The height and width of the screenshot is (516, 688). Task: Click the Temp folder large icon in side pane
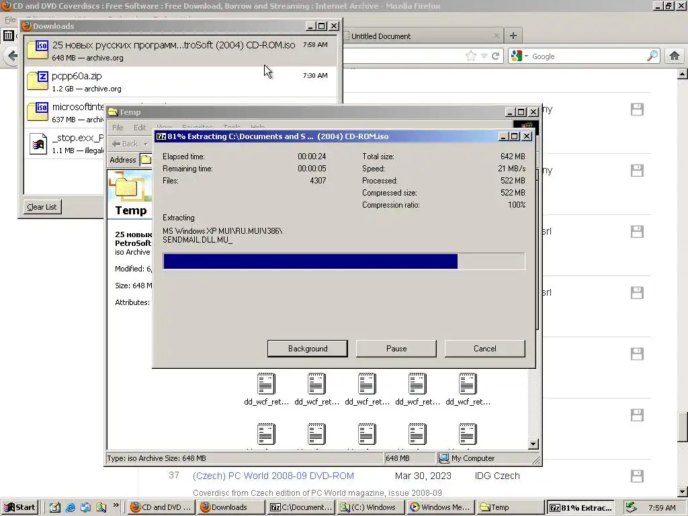tap(127, 186)
